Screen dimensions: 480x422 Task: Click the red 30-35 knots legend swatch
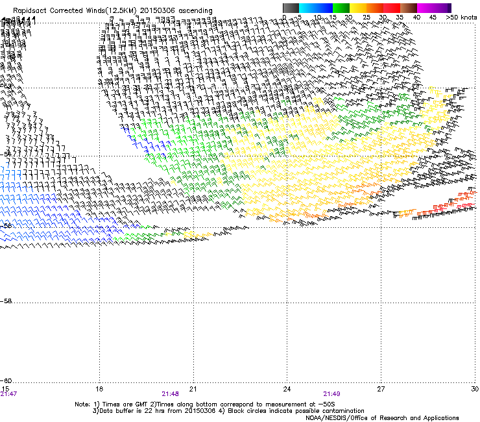coord(392,8)
